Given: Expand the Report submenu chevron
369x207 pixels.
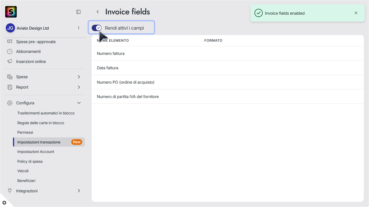Looking at the screenshot, I should coord(79,87).
